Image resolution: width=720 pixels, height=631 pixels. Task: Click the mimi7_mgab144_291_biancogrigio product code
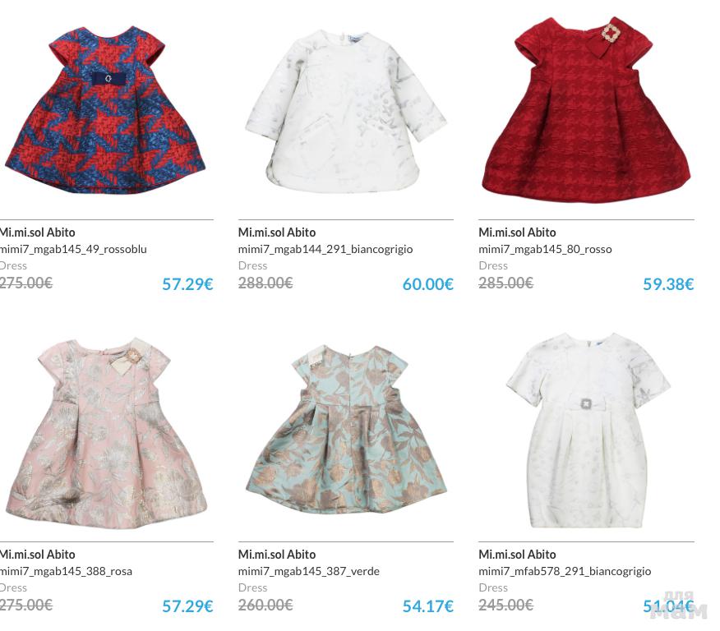[325, 249]
